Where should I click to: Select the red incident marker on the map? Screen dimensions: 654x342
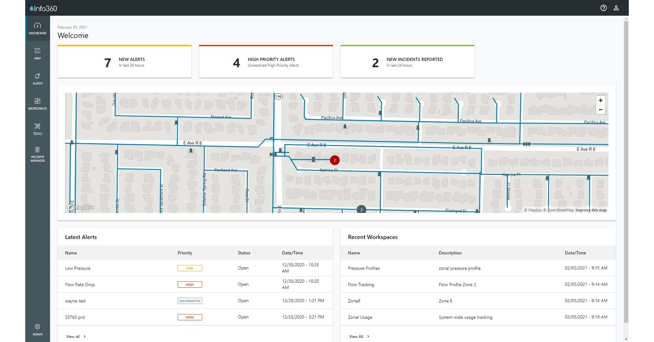pyautogui.click(x=335, y=160)
